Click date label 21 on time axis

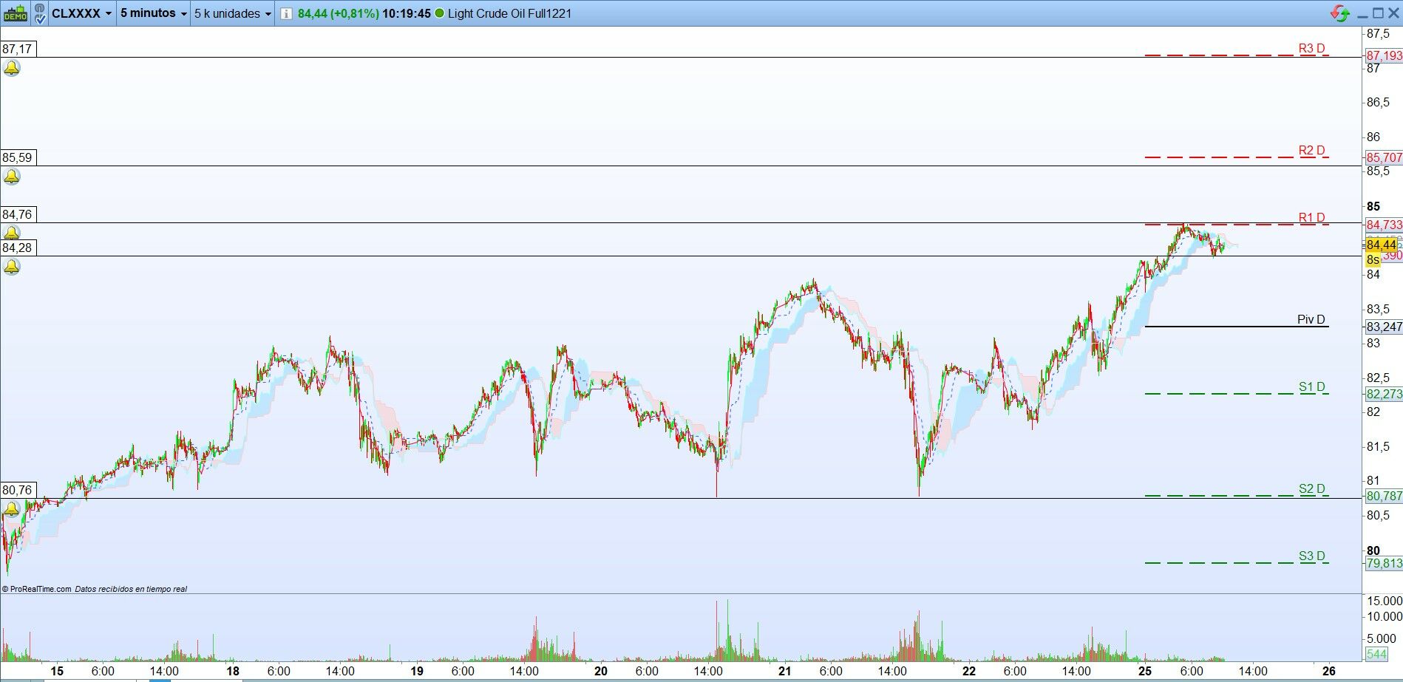(785, 671)
